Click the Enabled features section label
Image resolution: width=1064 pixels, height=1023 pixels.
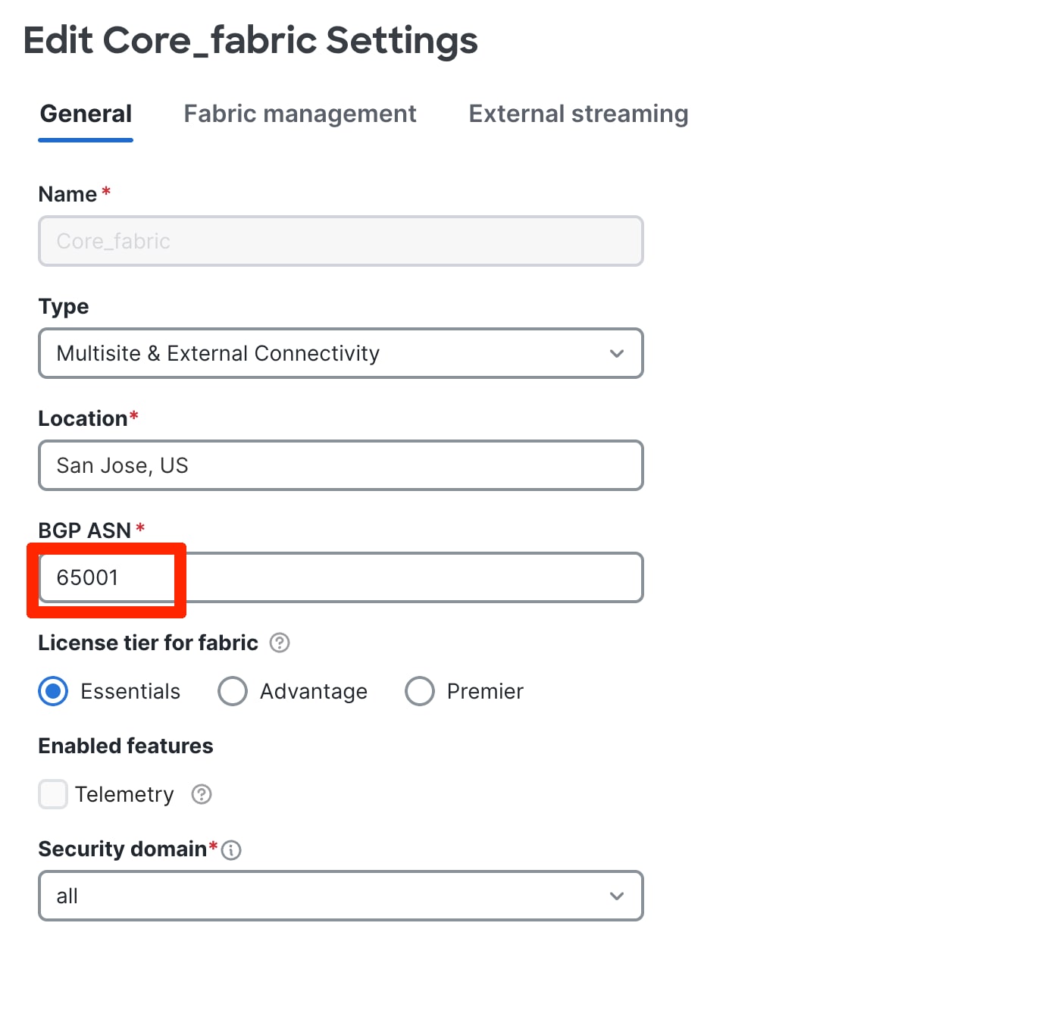pos(126,746)
